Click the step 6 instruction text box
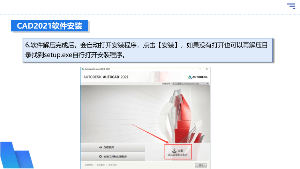This screenshot has width=300, height=169. (148, 50)
